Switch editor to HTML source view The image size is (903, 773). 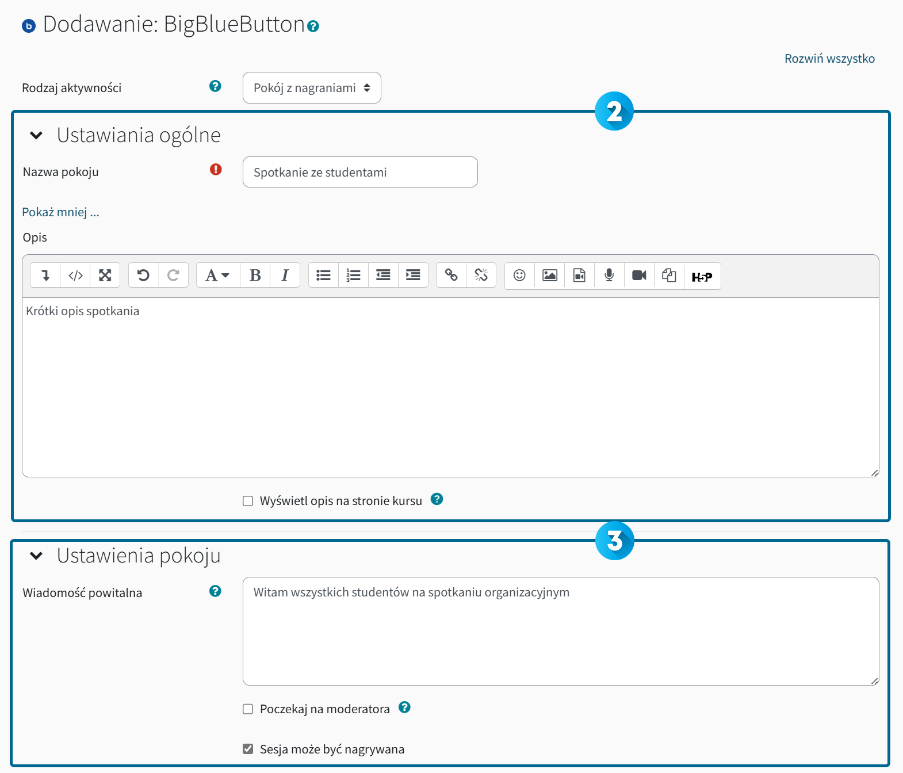75,275
